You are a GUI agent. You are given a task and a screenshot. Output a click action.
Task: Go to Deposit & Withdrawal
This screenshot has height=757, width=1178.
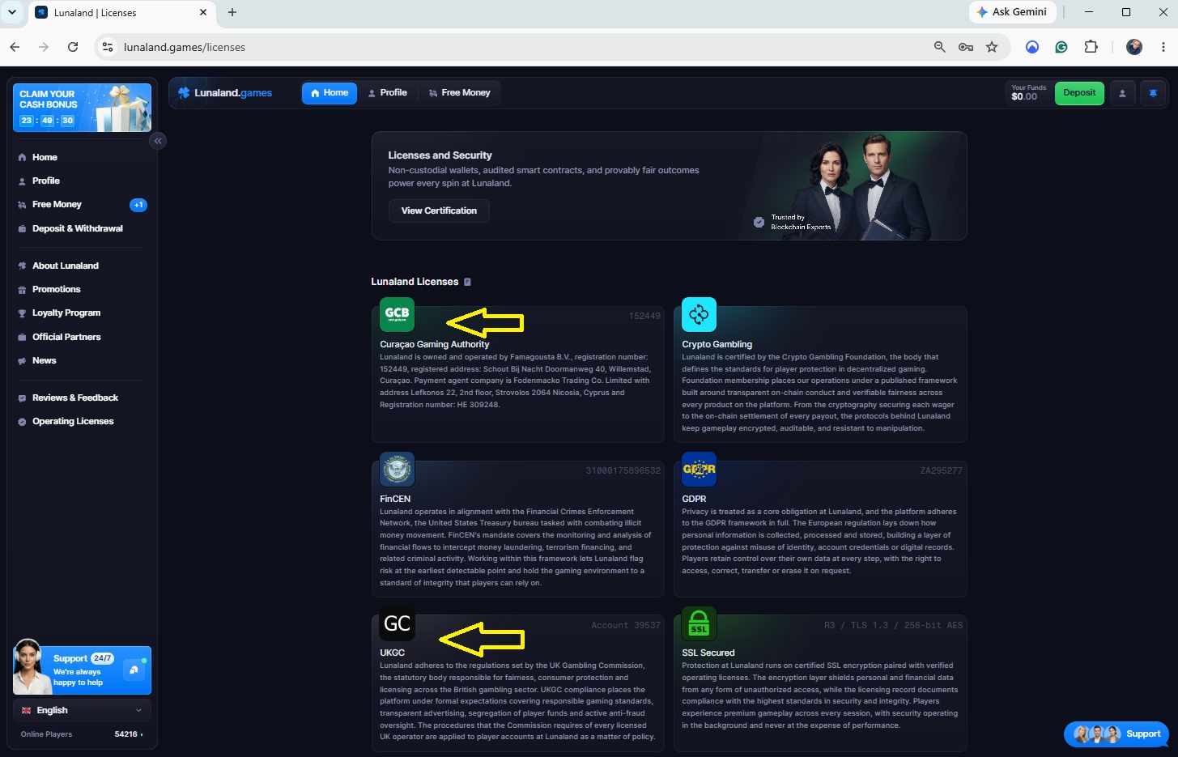(x=82, y=228)
